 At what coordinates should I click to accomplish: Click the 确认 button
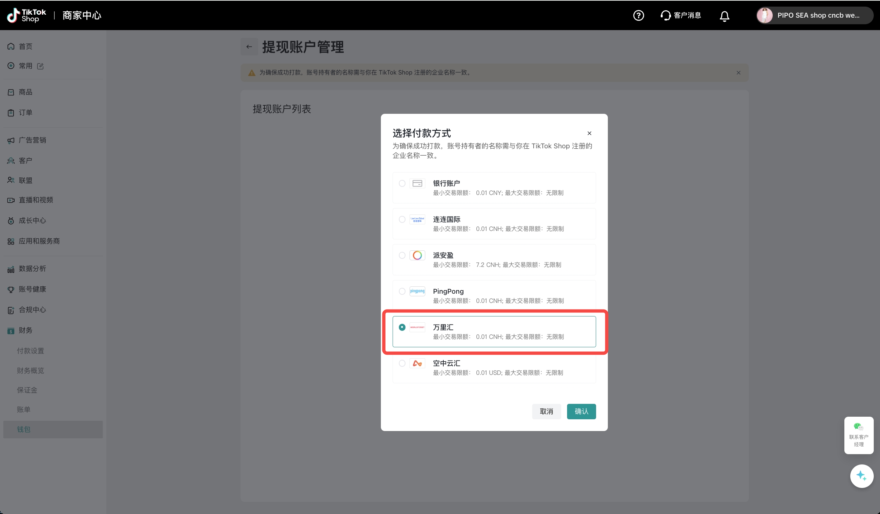tap(581, 411)
